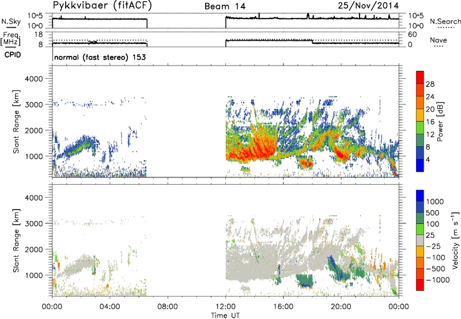Screen dimensions: 461x319
Task: Select the "N.Sky" legend label
Action: (x=11, y=21)
